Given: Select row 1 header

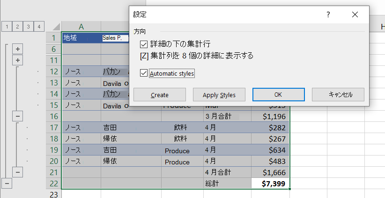Looking at the screenshot, I should coord(54,38).
